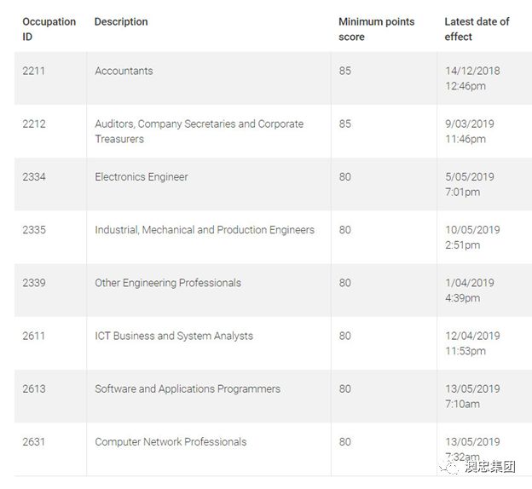Click Industrial, Mechanical and Production Engineers
This screenshot has height=489, width=532.
point(205,230)
